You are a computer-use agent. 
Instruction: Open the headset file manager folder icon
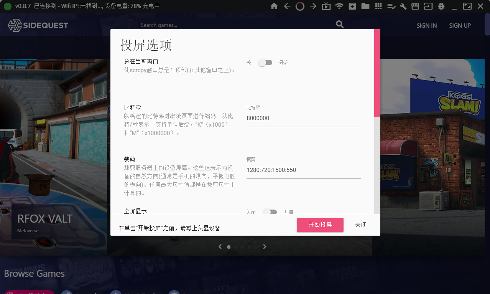click(x=365, y=6)
